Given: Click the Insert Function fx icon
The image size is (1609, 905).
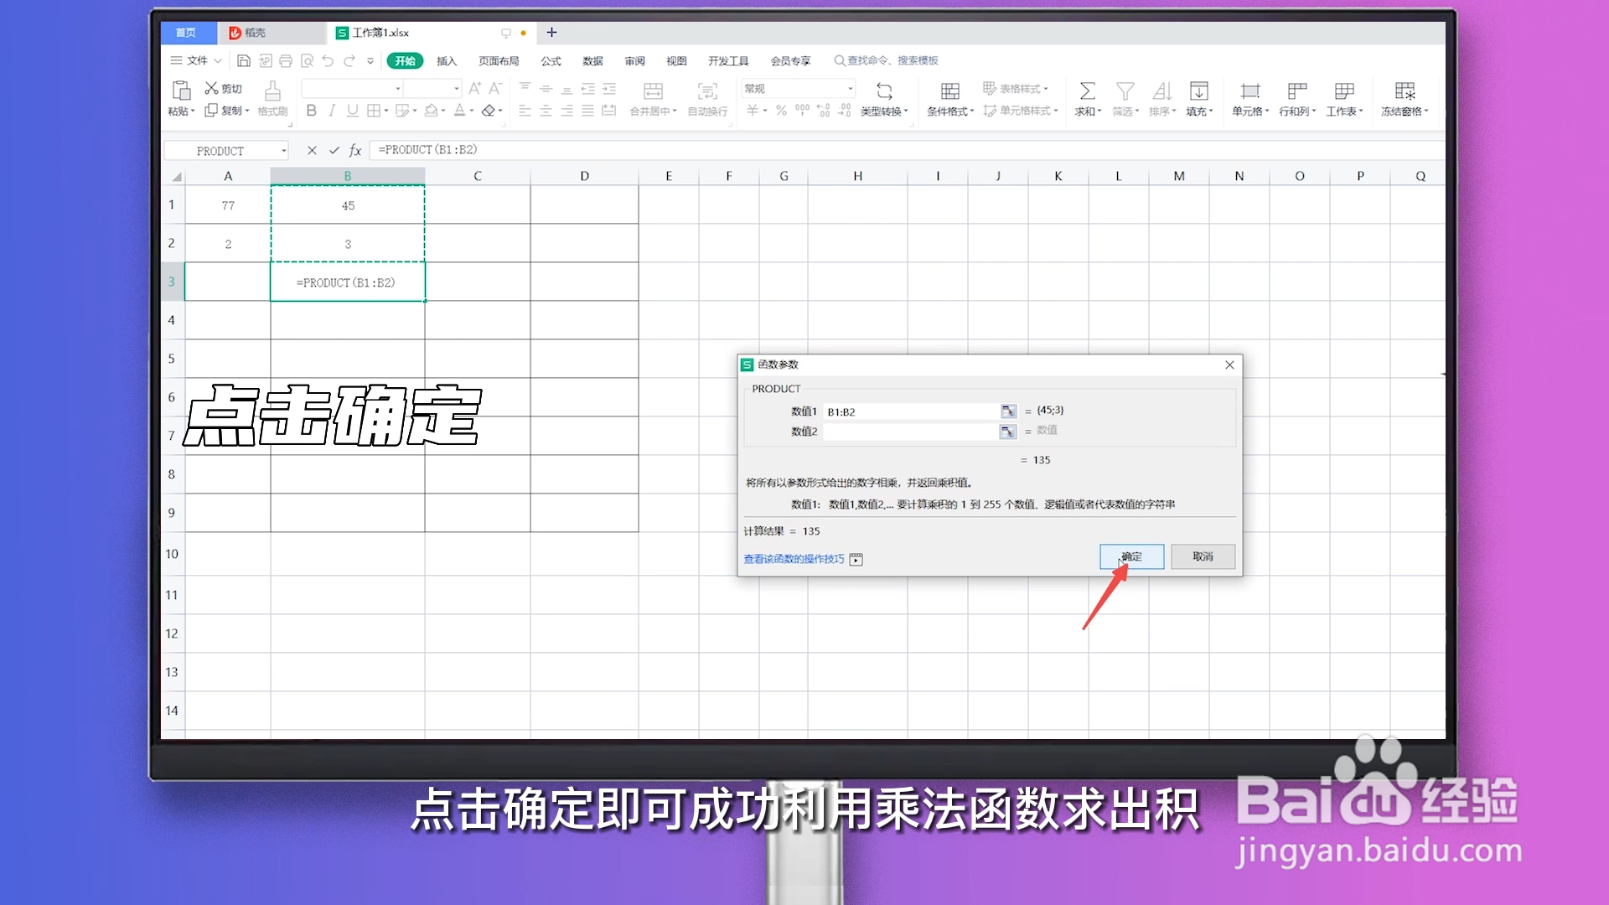Looking at the screenshot, I should [355, 150].
